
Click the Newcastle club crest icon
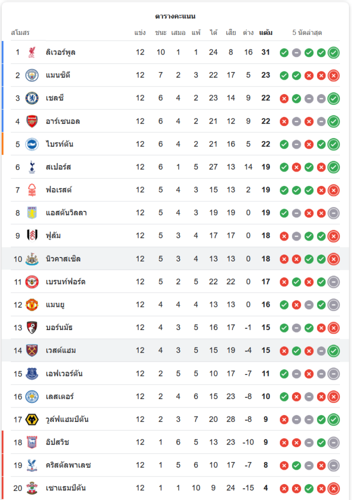[x=32, y=259]
